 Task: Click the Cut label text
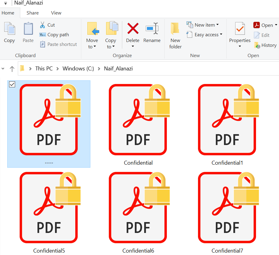pos(51,25)
